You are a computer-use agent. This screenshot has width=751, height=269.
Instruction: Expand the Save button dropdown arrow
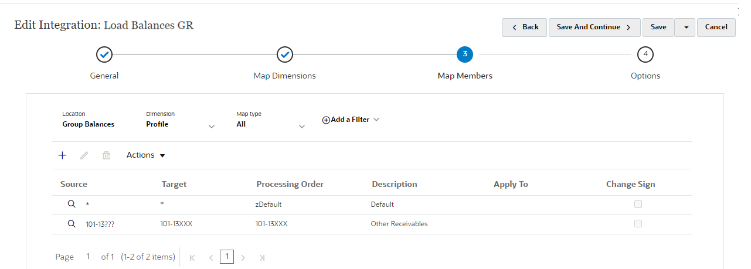(x=686, y=27)
